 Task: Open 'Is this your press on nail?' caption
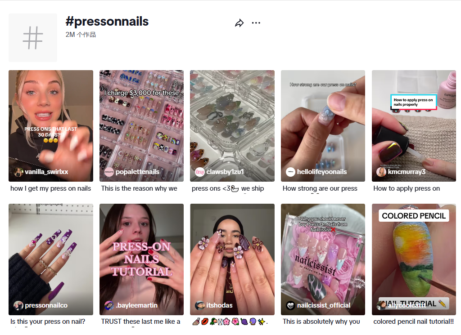click(48, 322)
